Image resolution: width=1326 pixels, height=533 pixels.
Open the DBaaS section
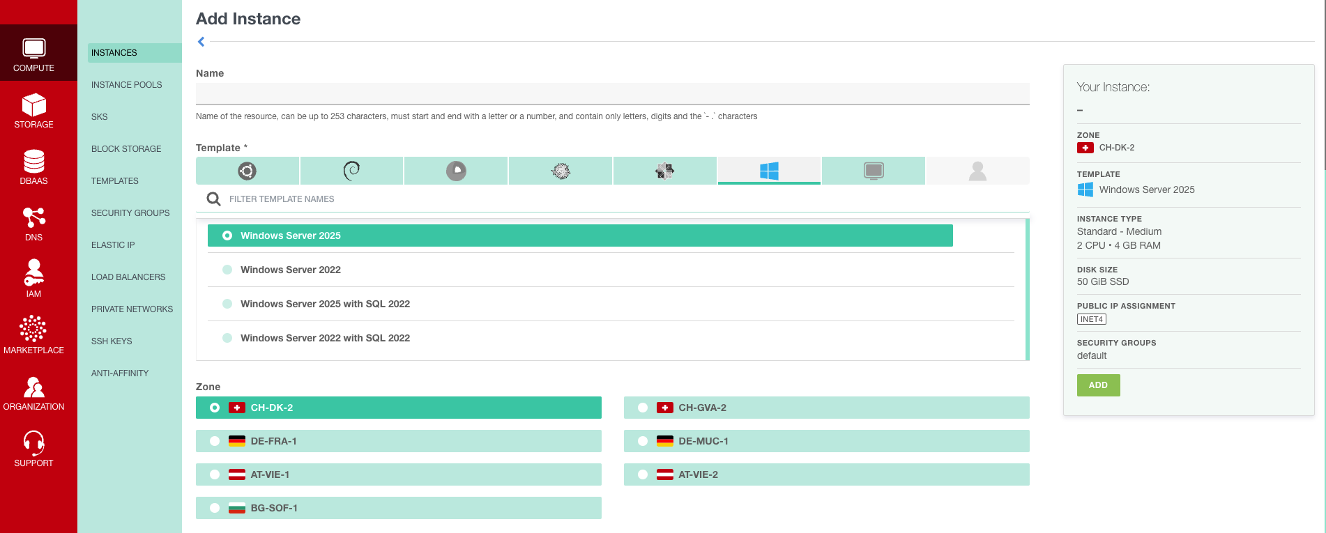33,167
